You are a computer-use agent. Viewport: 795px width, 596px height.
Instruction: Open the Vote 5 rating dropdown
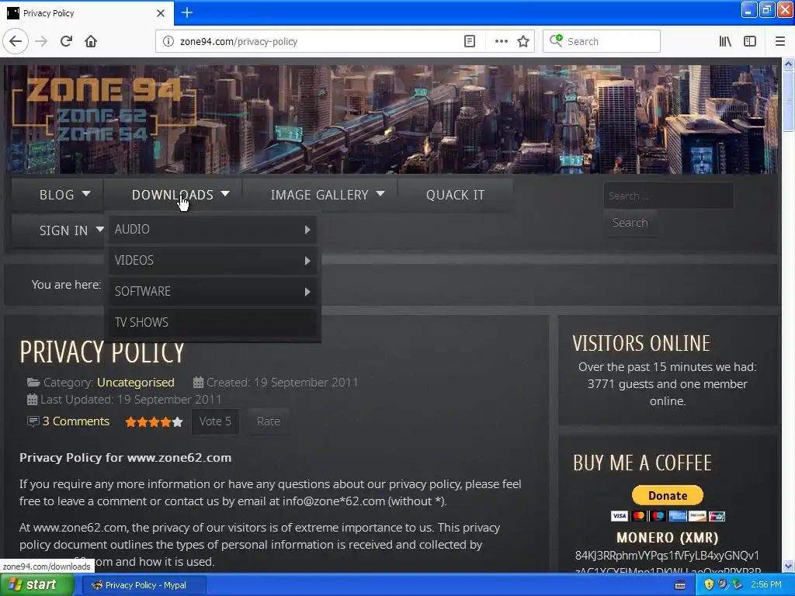point(216,421)
